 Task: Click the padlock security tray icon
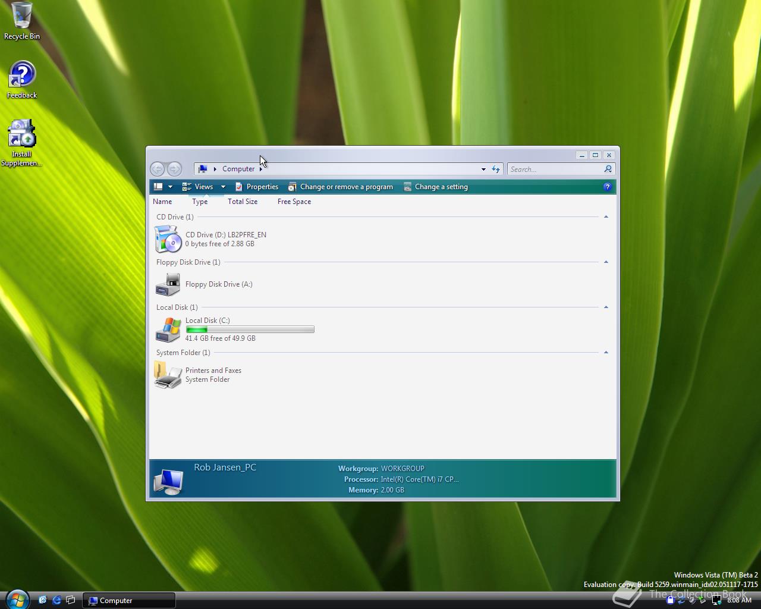pos(671,600)
